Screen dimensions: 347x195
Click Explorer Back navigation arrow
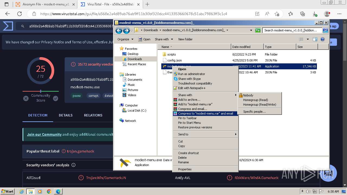click(119, 30)
